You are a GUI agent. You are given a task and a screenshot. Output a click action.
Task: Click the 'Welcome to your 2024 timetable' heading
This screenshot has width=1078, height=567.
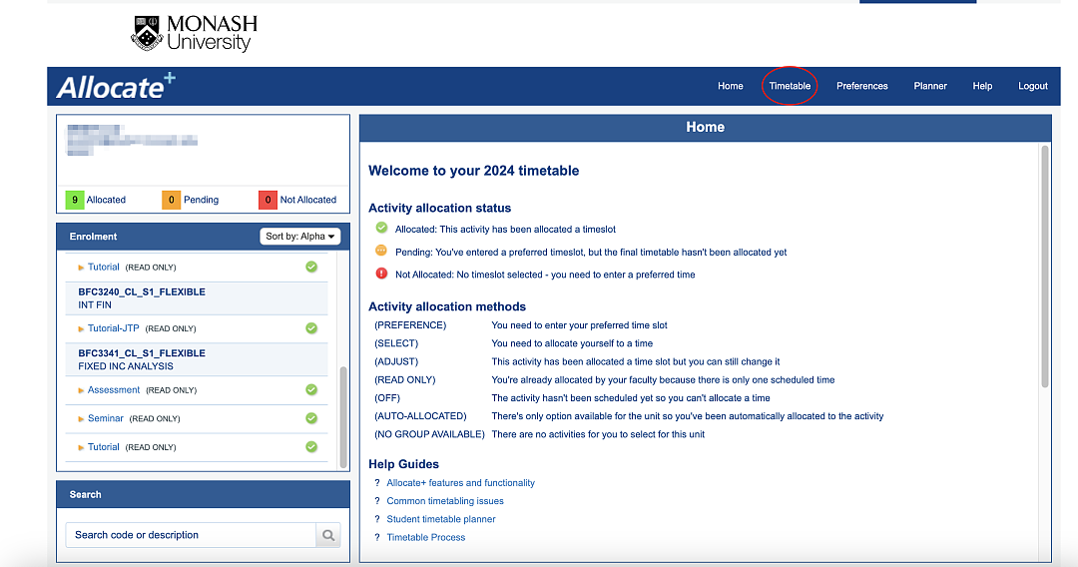click(x=474, y=171)
